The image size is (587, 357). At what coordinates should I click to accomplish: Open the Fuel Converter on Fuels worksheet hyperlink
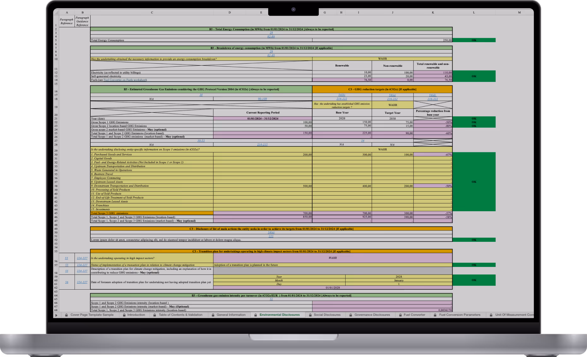coord(126,80)
